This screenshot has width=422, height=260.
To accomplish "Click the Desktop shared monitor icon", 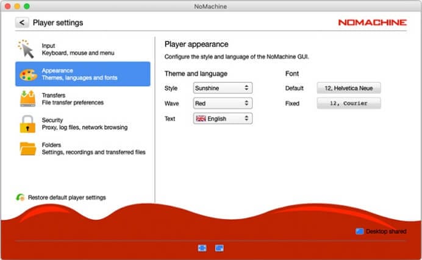I will (x=360, y=231).
